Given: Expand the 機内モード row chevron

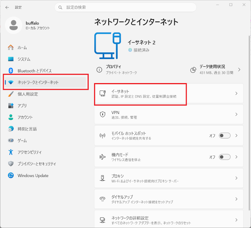Looking at the screenshot, I should point(236,157).
